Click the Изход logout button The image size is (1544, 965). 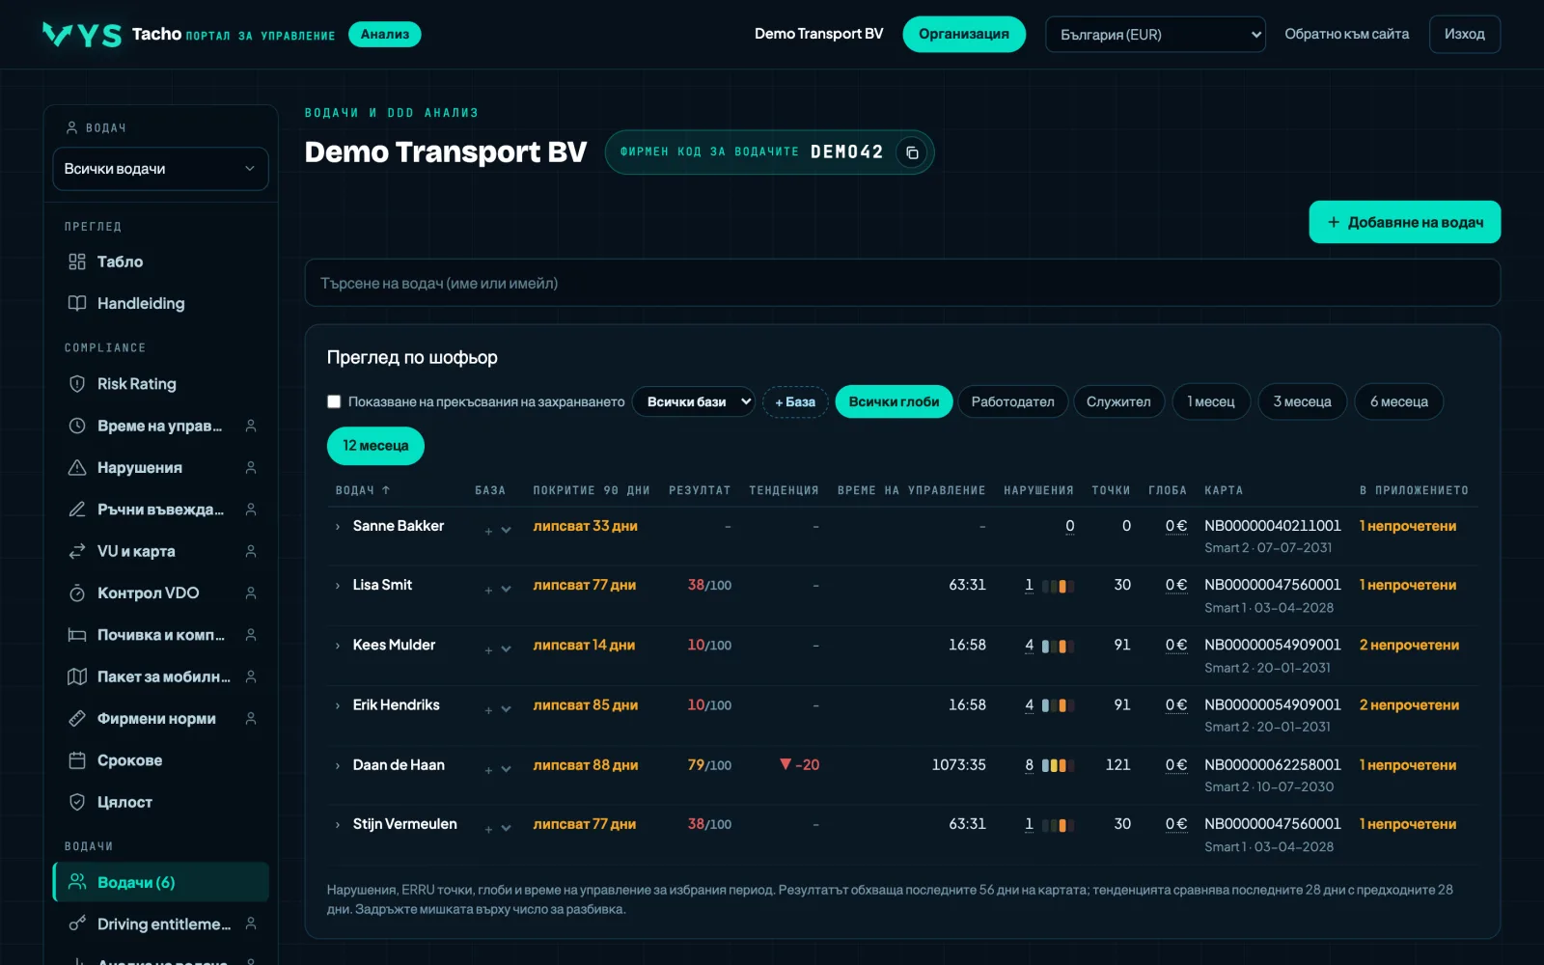coord(1465,35)
